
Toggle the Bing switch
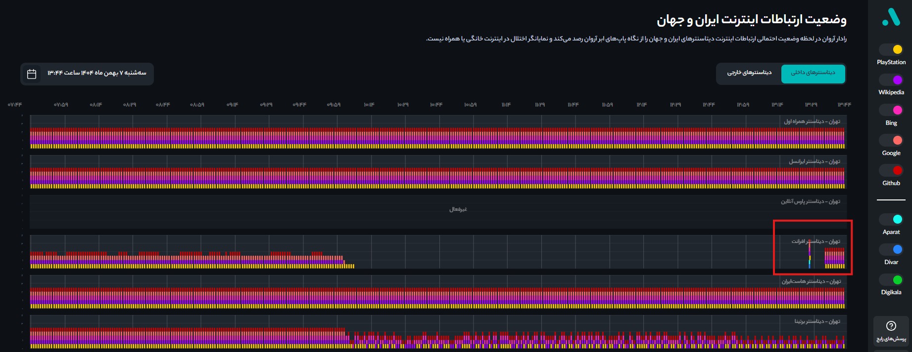click(891, 110)
